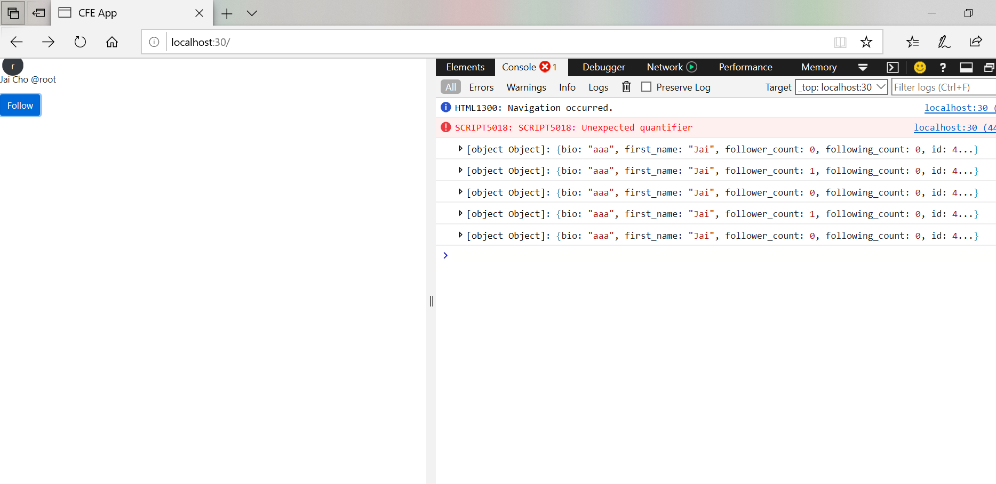Switch to the Network tab
Image resolution: width=996 pixels, height=484 pixels.
click(x=665, y=67)
